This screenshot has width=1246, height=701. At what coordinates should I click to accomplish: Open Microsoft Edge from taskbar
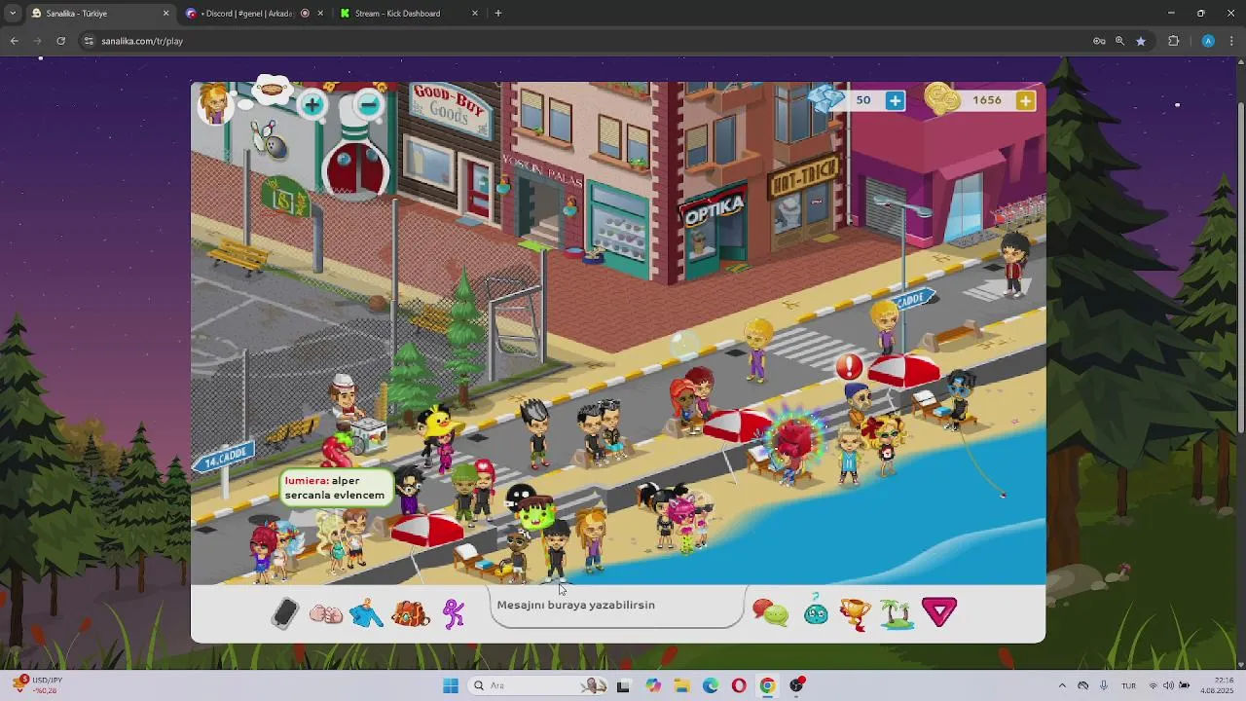[711, 685]
